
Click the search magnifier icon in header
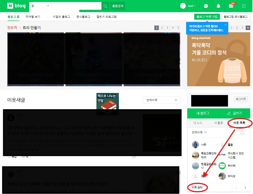pos(105,6)
